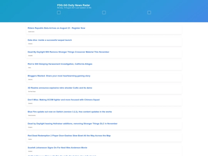Click source tag under 3D Realms Cultic headline
This screenshot has width=208, height=156.
(x=32, y=91)
